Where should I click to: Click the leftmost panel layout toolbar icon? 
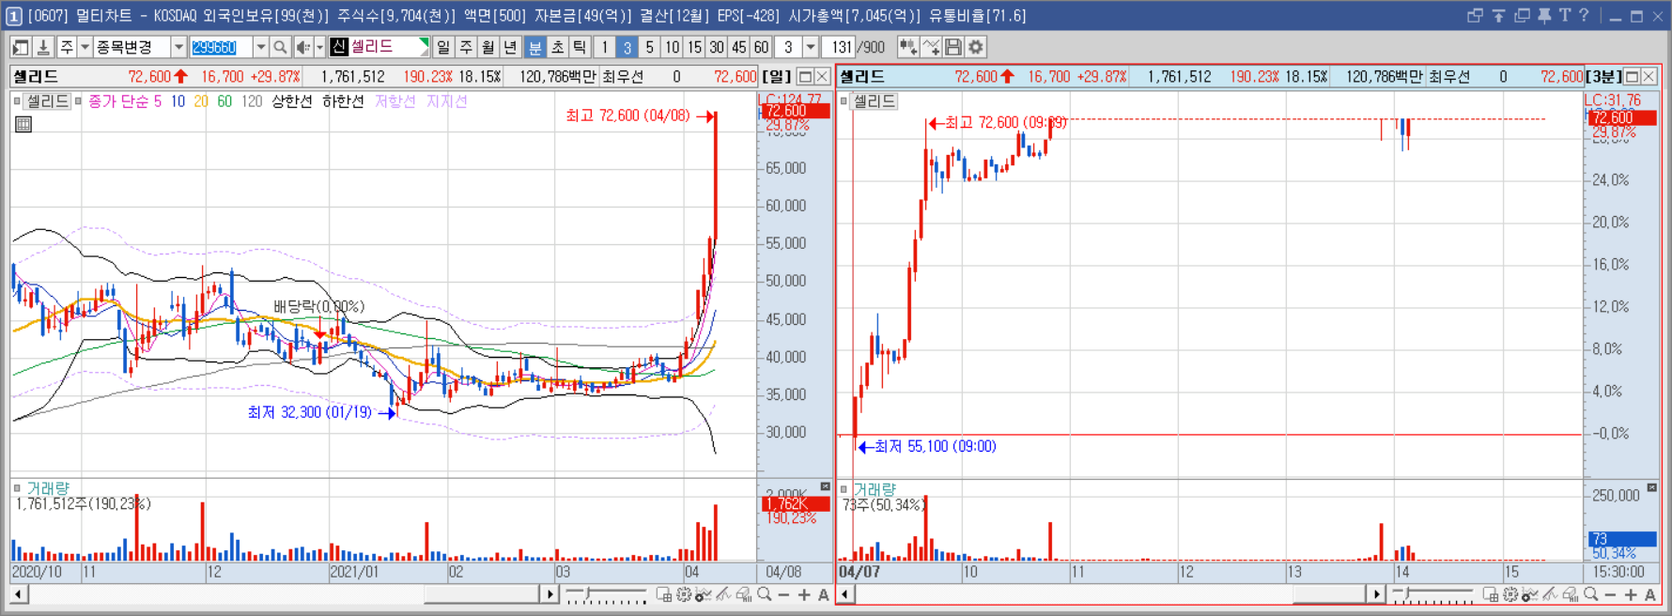coord(21,47)
